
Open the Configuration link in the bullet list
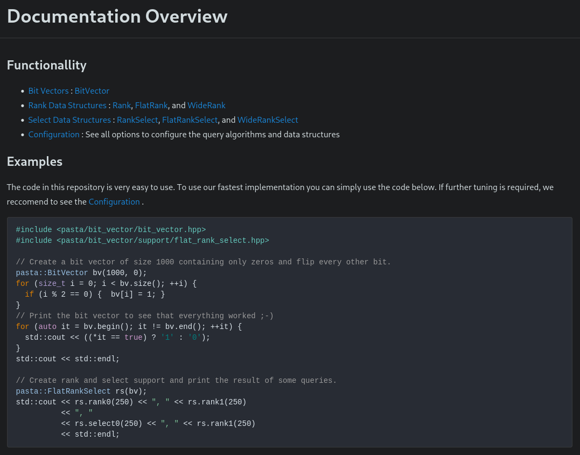tap(54, 134)
